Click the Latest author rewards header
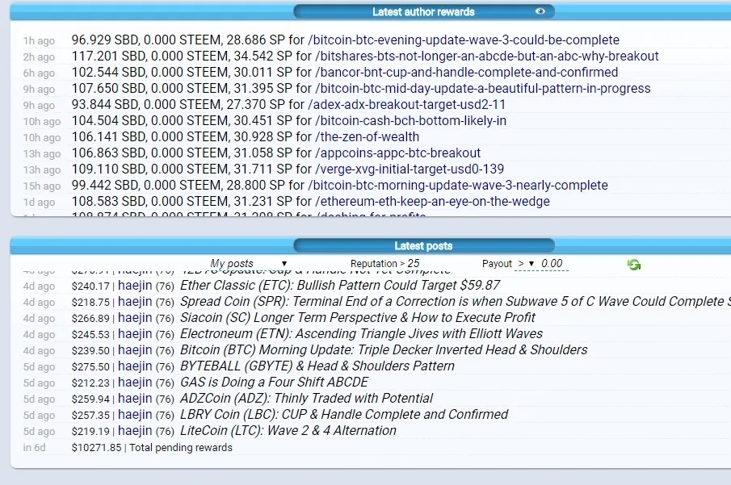 pyautogui.click(x=424, y=11)
